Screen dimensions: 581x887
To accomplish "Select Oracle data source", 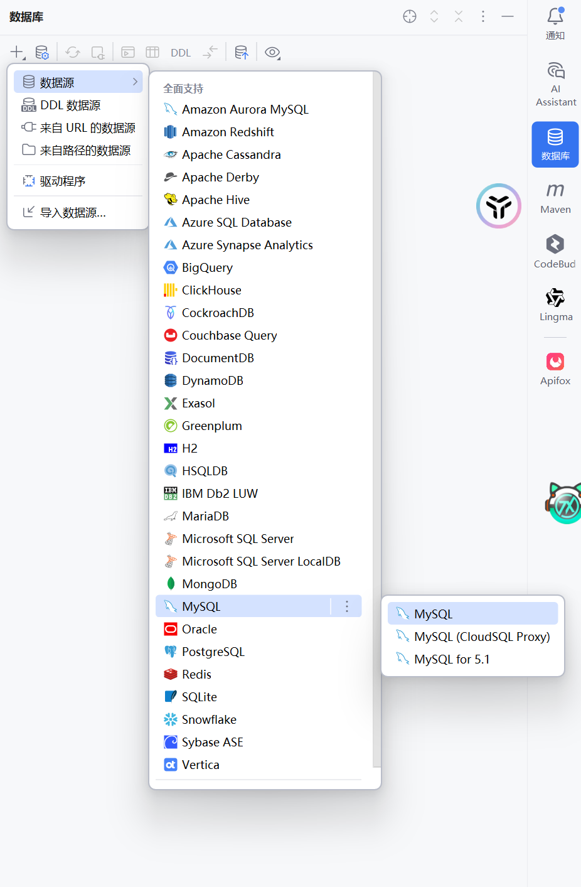I will point(259,629).
